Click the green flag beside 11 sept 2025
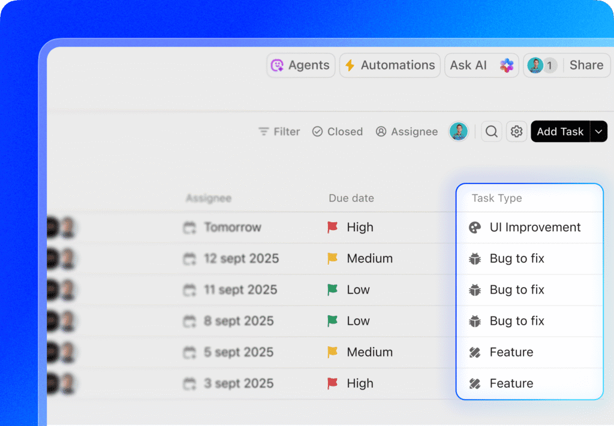 click(x=332, y=290)
